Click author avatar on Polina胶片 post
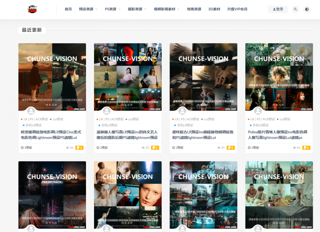The width and height of the screenshot is (320, 232). (258, 111)
